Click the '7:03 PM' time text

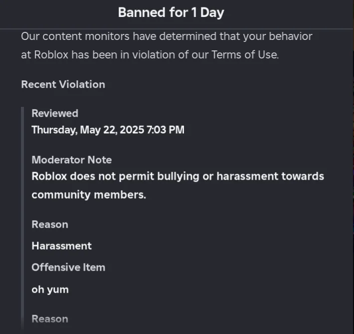tap(166, 130)
